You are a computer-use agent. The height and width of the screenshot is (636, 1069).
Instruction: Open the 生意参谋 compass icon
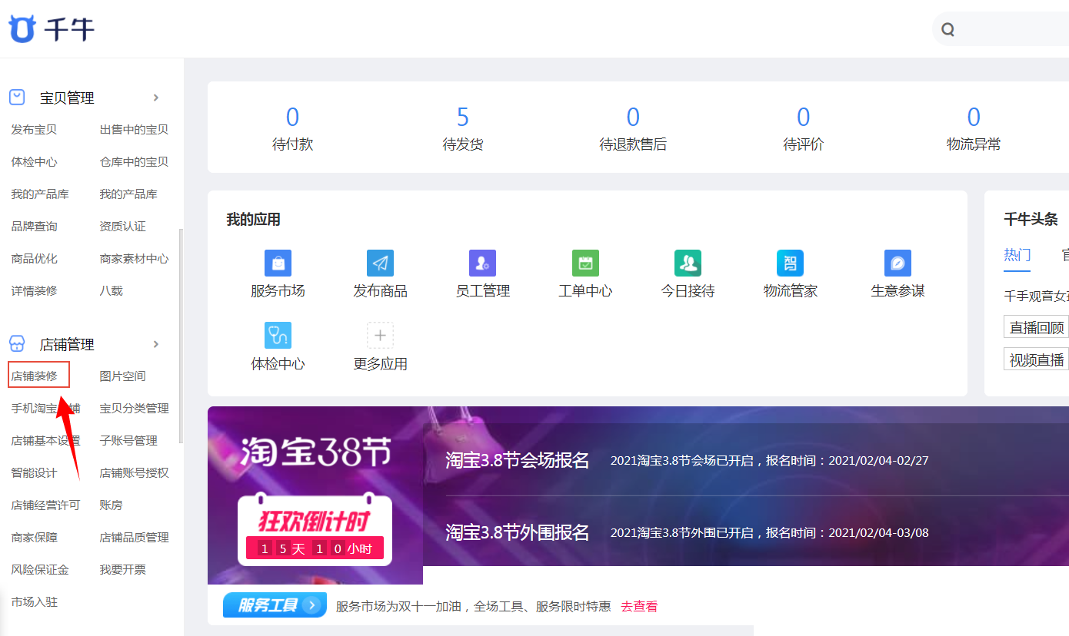click(897, 263)
